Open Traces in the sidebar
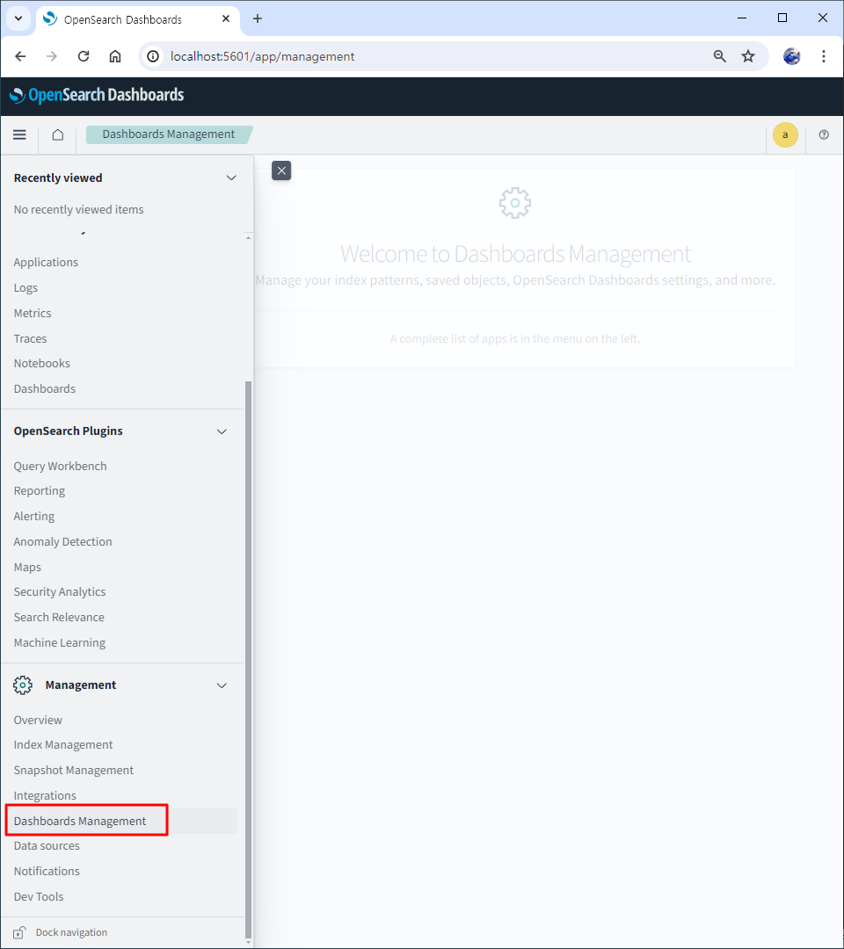The image size is (844, 949). coord(30,338)
